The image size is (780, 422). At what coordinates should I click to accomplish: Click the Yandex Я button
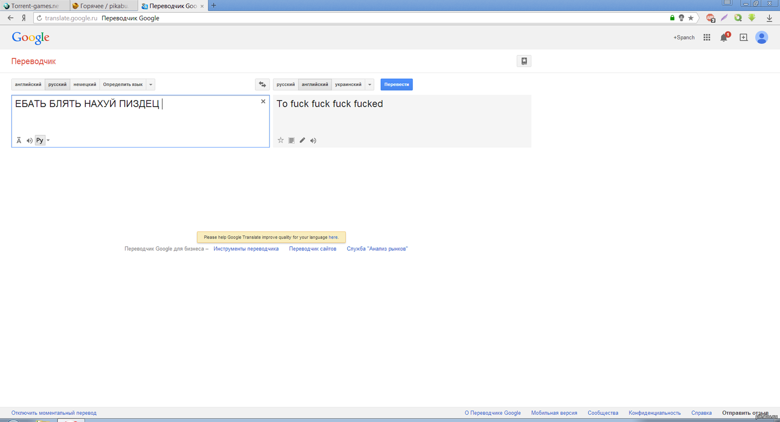[23, 18]
